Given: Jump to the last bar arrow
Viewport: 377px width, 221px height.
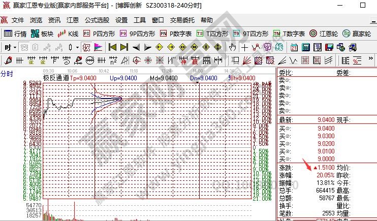Looking at the screenshot, I should (124, 47).
